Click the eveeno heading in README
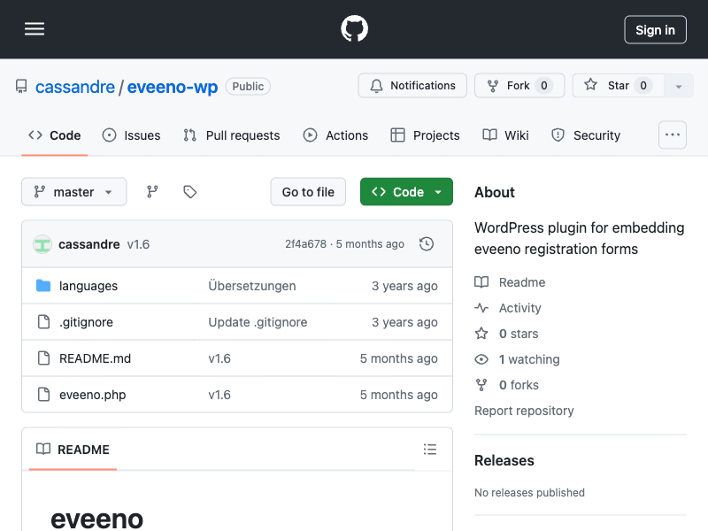Screen dimensions: 708x531 [x=97, y=519]
